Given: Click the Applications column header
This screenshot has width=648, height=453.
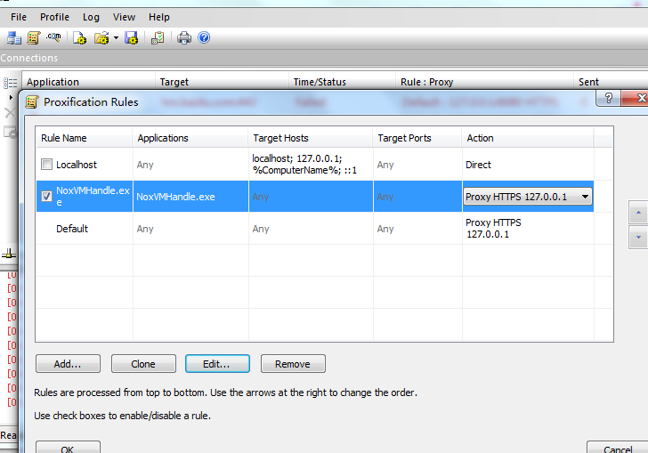Looking at the screenshot, I should tap(190, 138).
